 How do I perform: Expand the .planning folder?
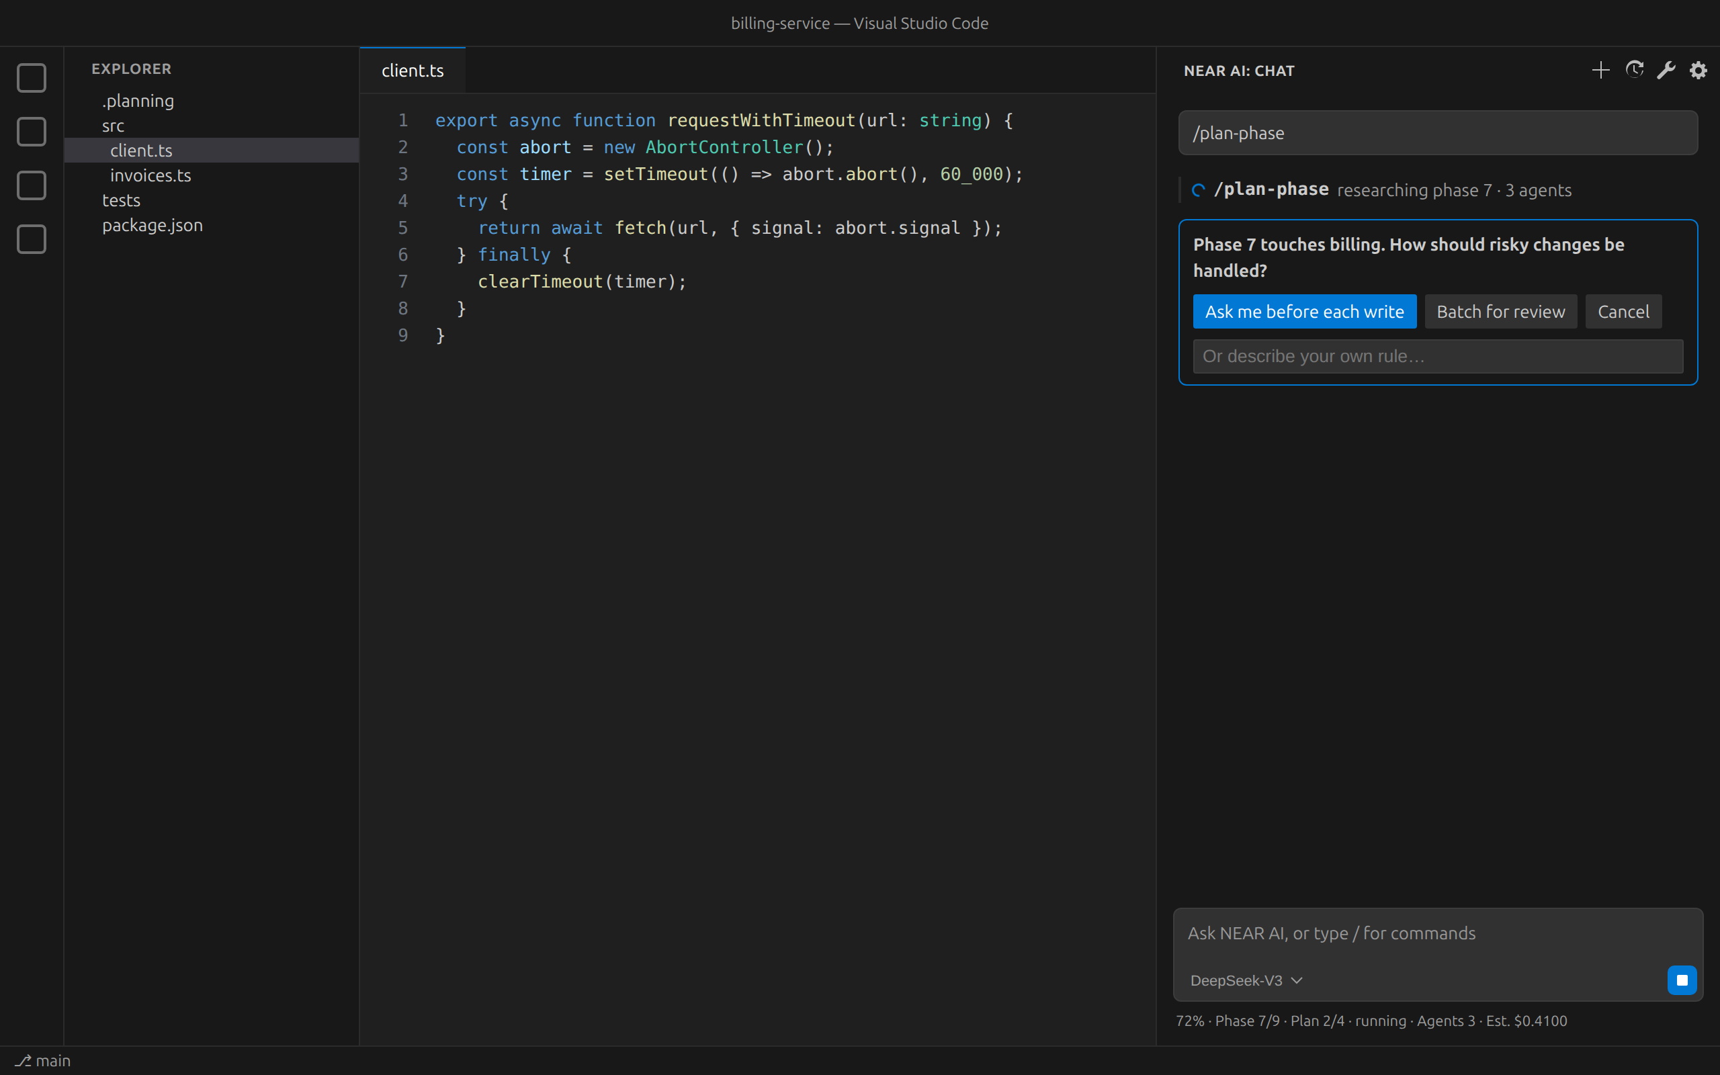pyautogui.click(x=211, y=101)
